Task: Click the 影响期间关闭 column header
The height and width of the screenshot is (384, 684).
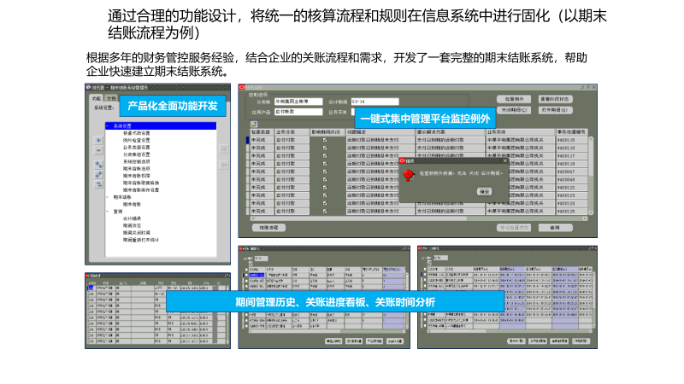Action: (x=327, y=132)
